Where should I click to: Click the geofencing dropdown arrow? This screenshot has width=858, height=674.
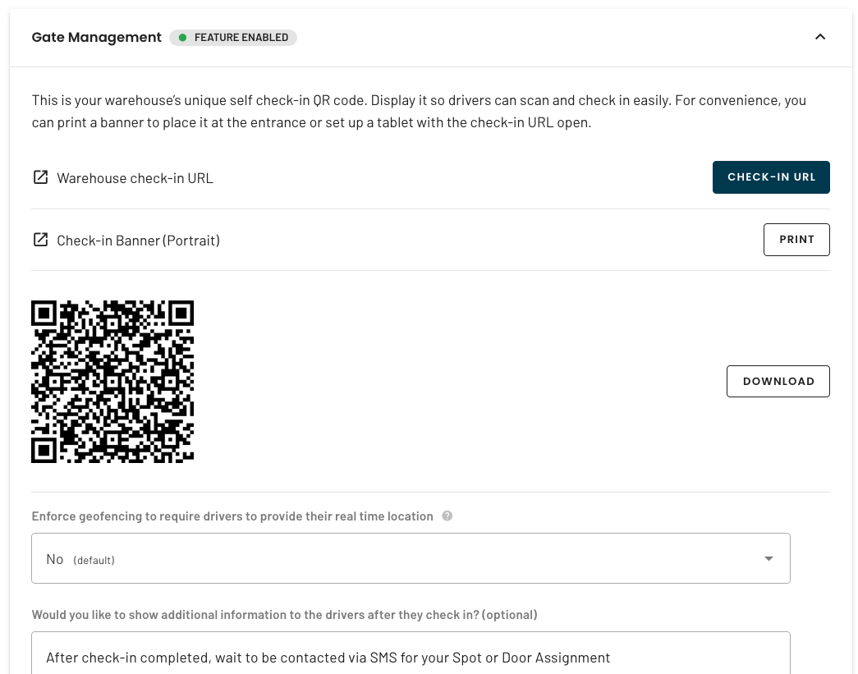tap(769, 558)
